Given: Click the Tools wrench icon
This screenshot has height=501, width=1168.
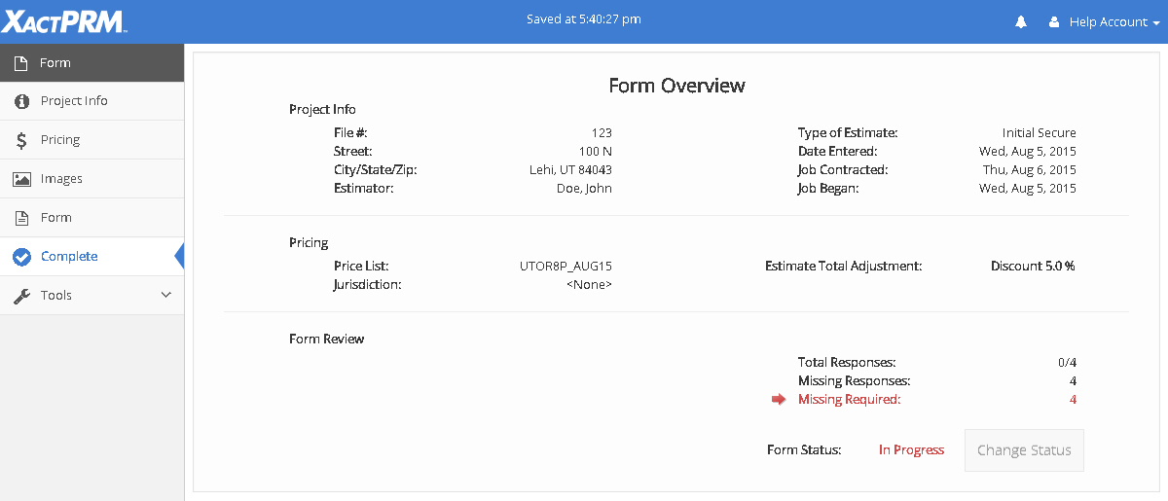Looking at the screenshot, I should (21, 296).
